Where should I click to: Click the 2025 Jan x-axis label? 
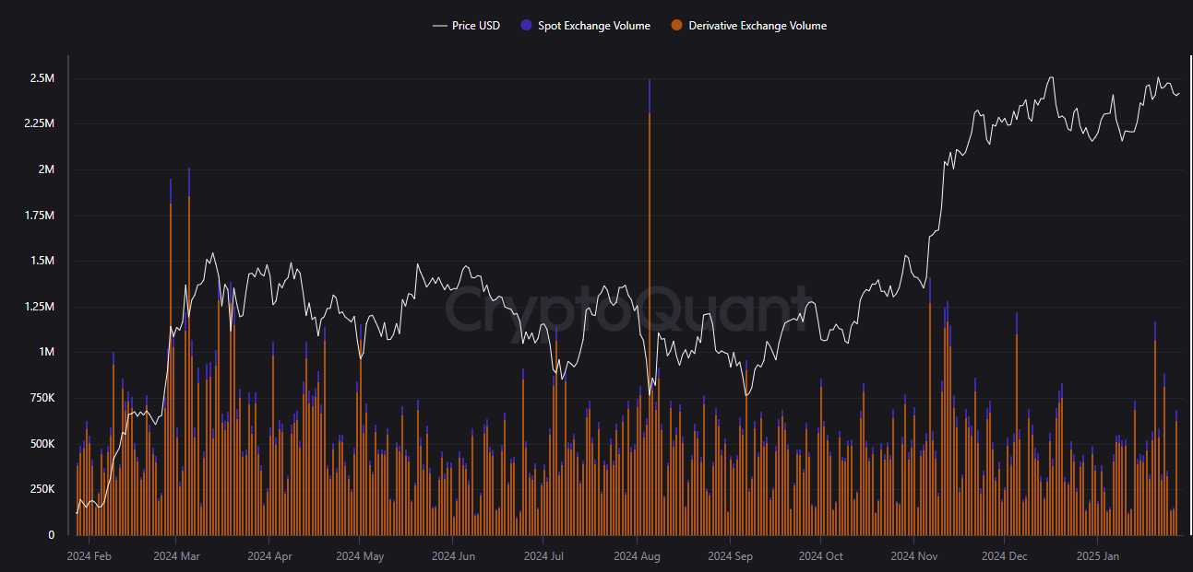(x=1098, y=557)
